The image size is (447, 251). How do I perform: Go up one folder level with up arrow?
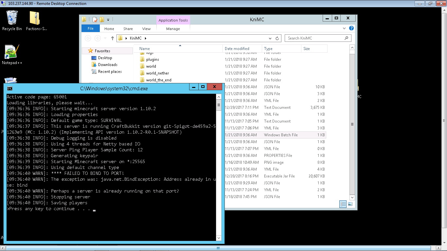click(x=113, y=38)
